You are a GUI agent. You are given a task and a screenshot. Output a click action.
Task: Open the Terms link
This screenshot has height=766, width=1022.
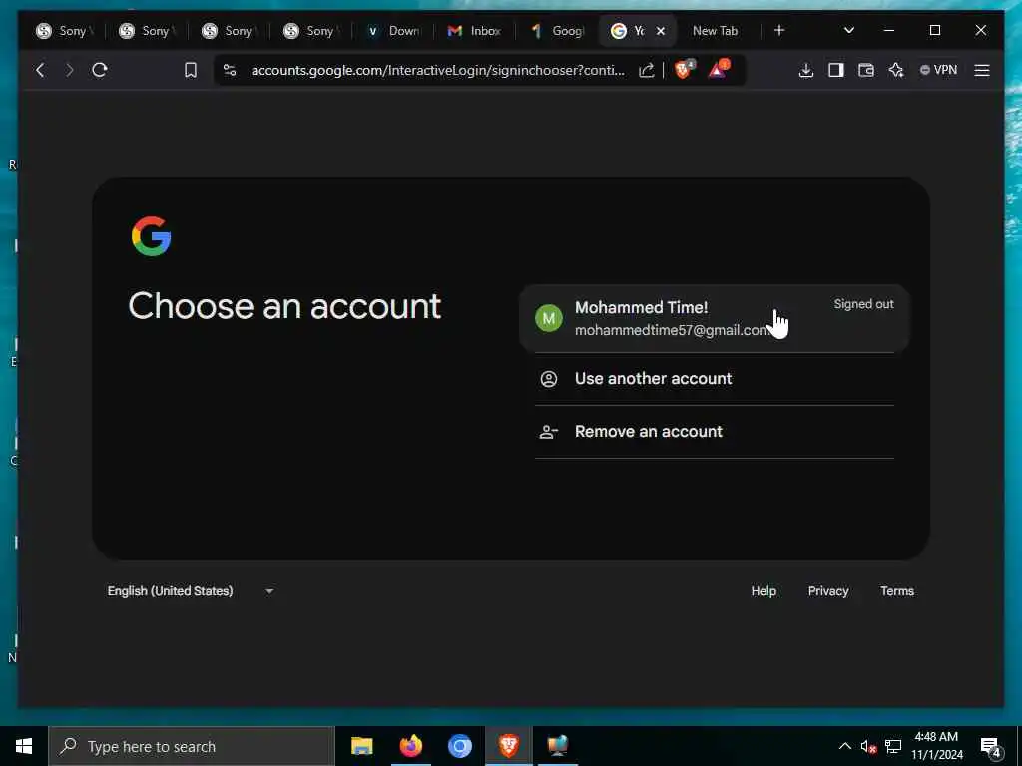(897, 591)
